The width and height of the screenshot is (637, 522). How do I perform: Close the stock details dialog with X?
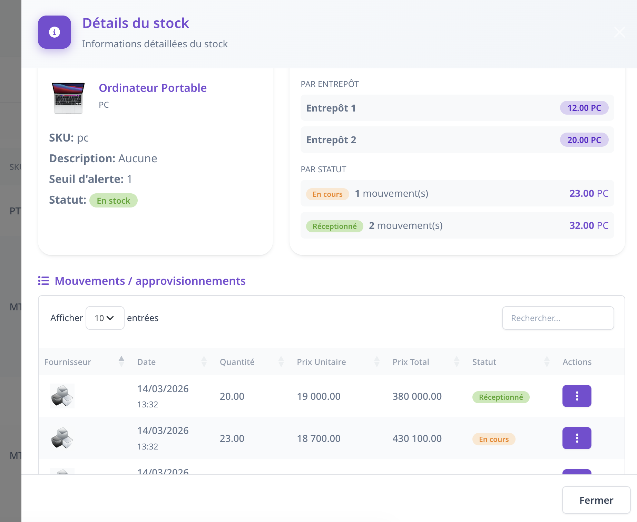[620, 32]
